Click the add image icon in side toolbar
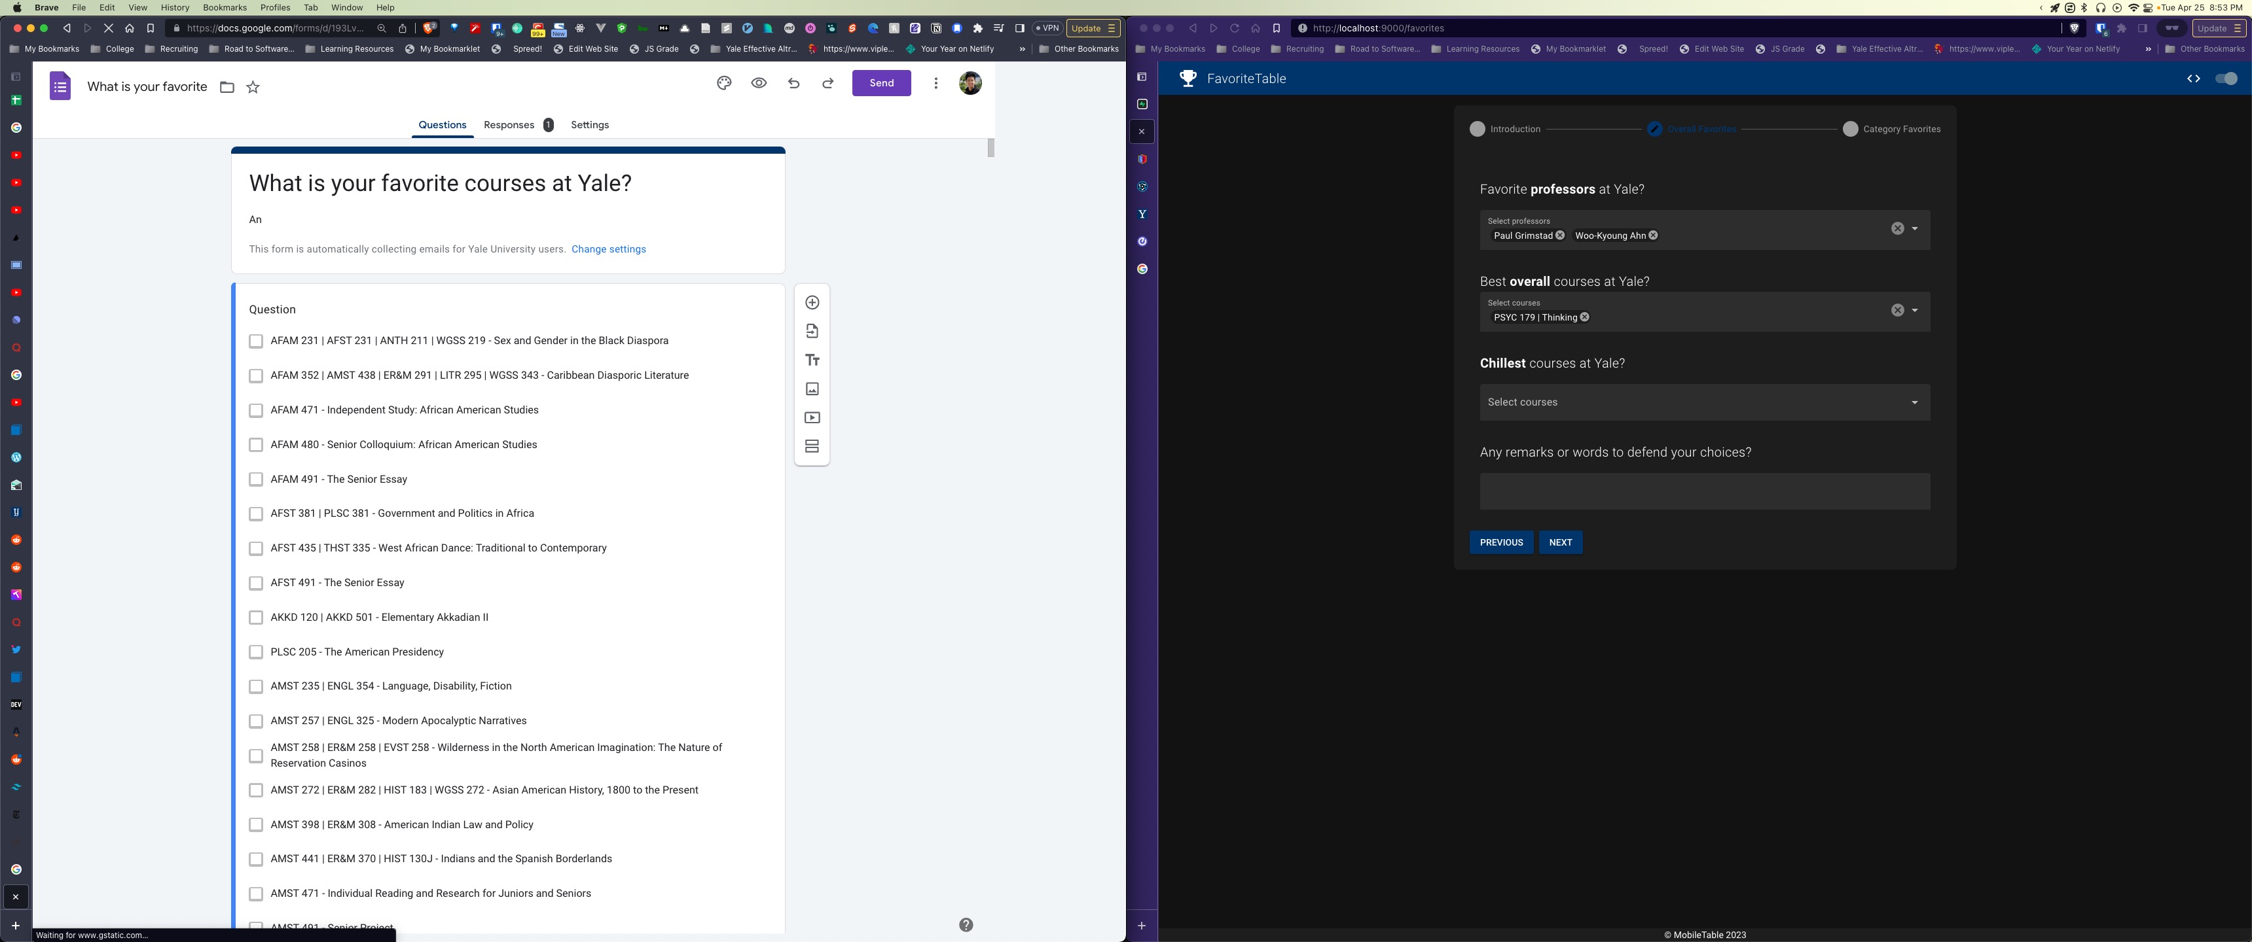Image resolution: width=2252 pixels, height=942 pixels. tap(812, 389)
